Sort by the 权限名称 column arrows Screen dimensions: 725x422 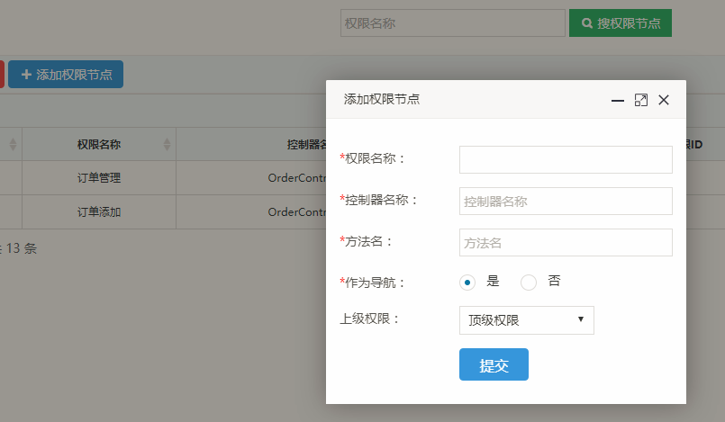pyautogui.click(x=167, y=144)
